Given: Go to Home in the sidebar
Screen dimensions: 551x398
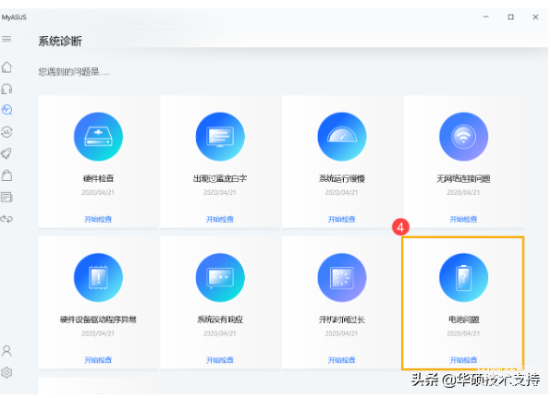Looking at the screenshot, I should [6, 67].
